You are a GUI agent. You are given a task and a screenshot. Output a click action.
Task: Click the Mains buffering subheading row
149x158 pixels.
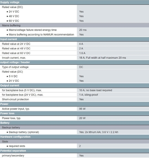coord(74,25)
